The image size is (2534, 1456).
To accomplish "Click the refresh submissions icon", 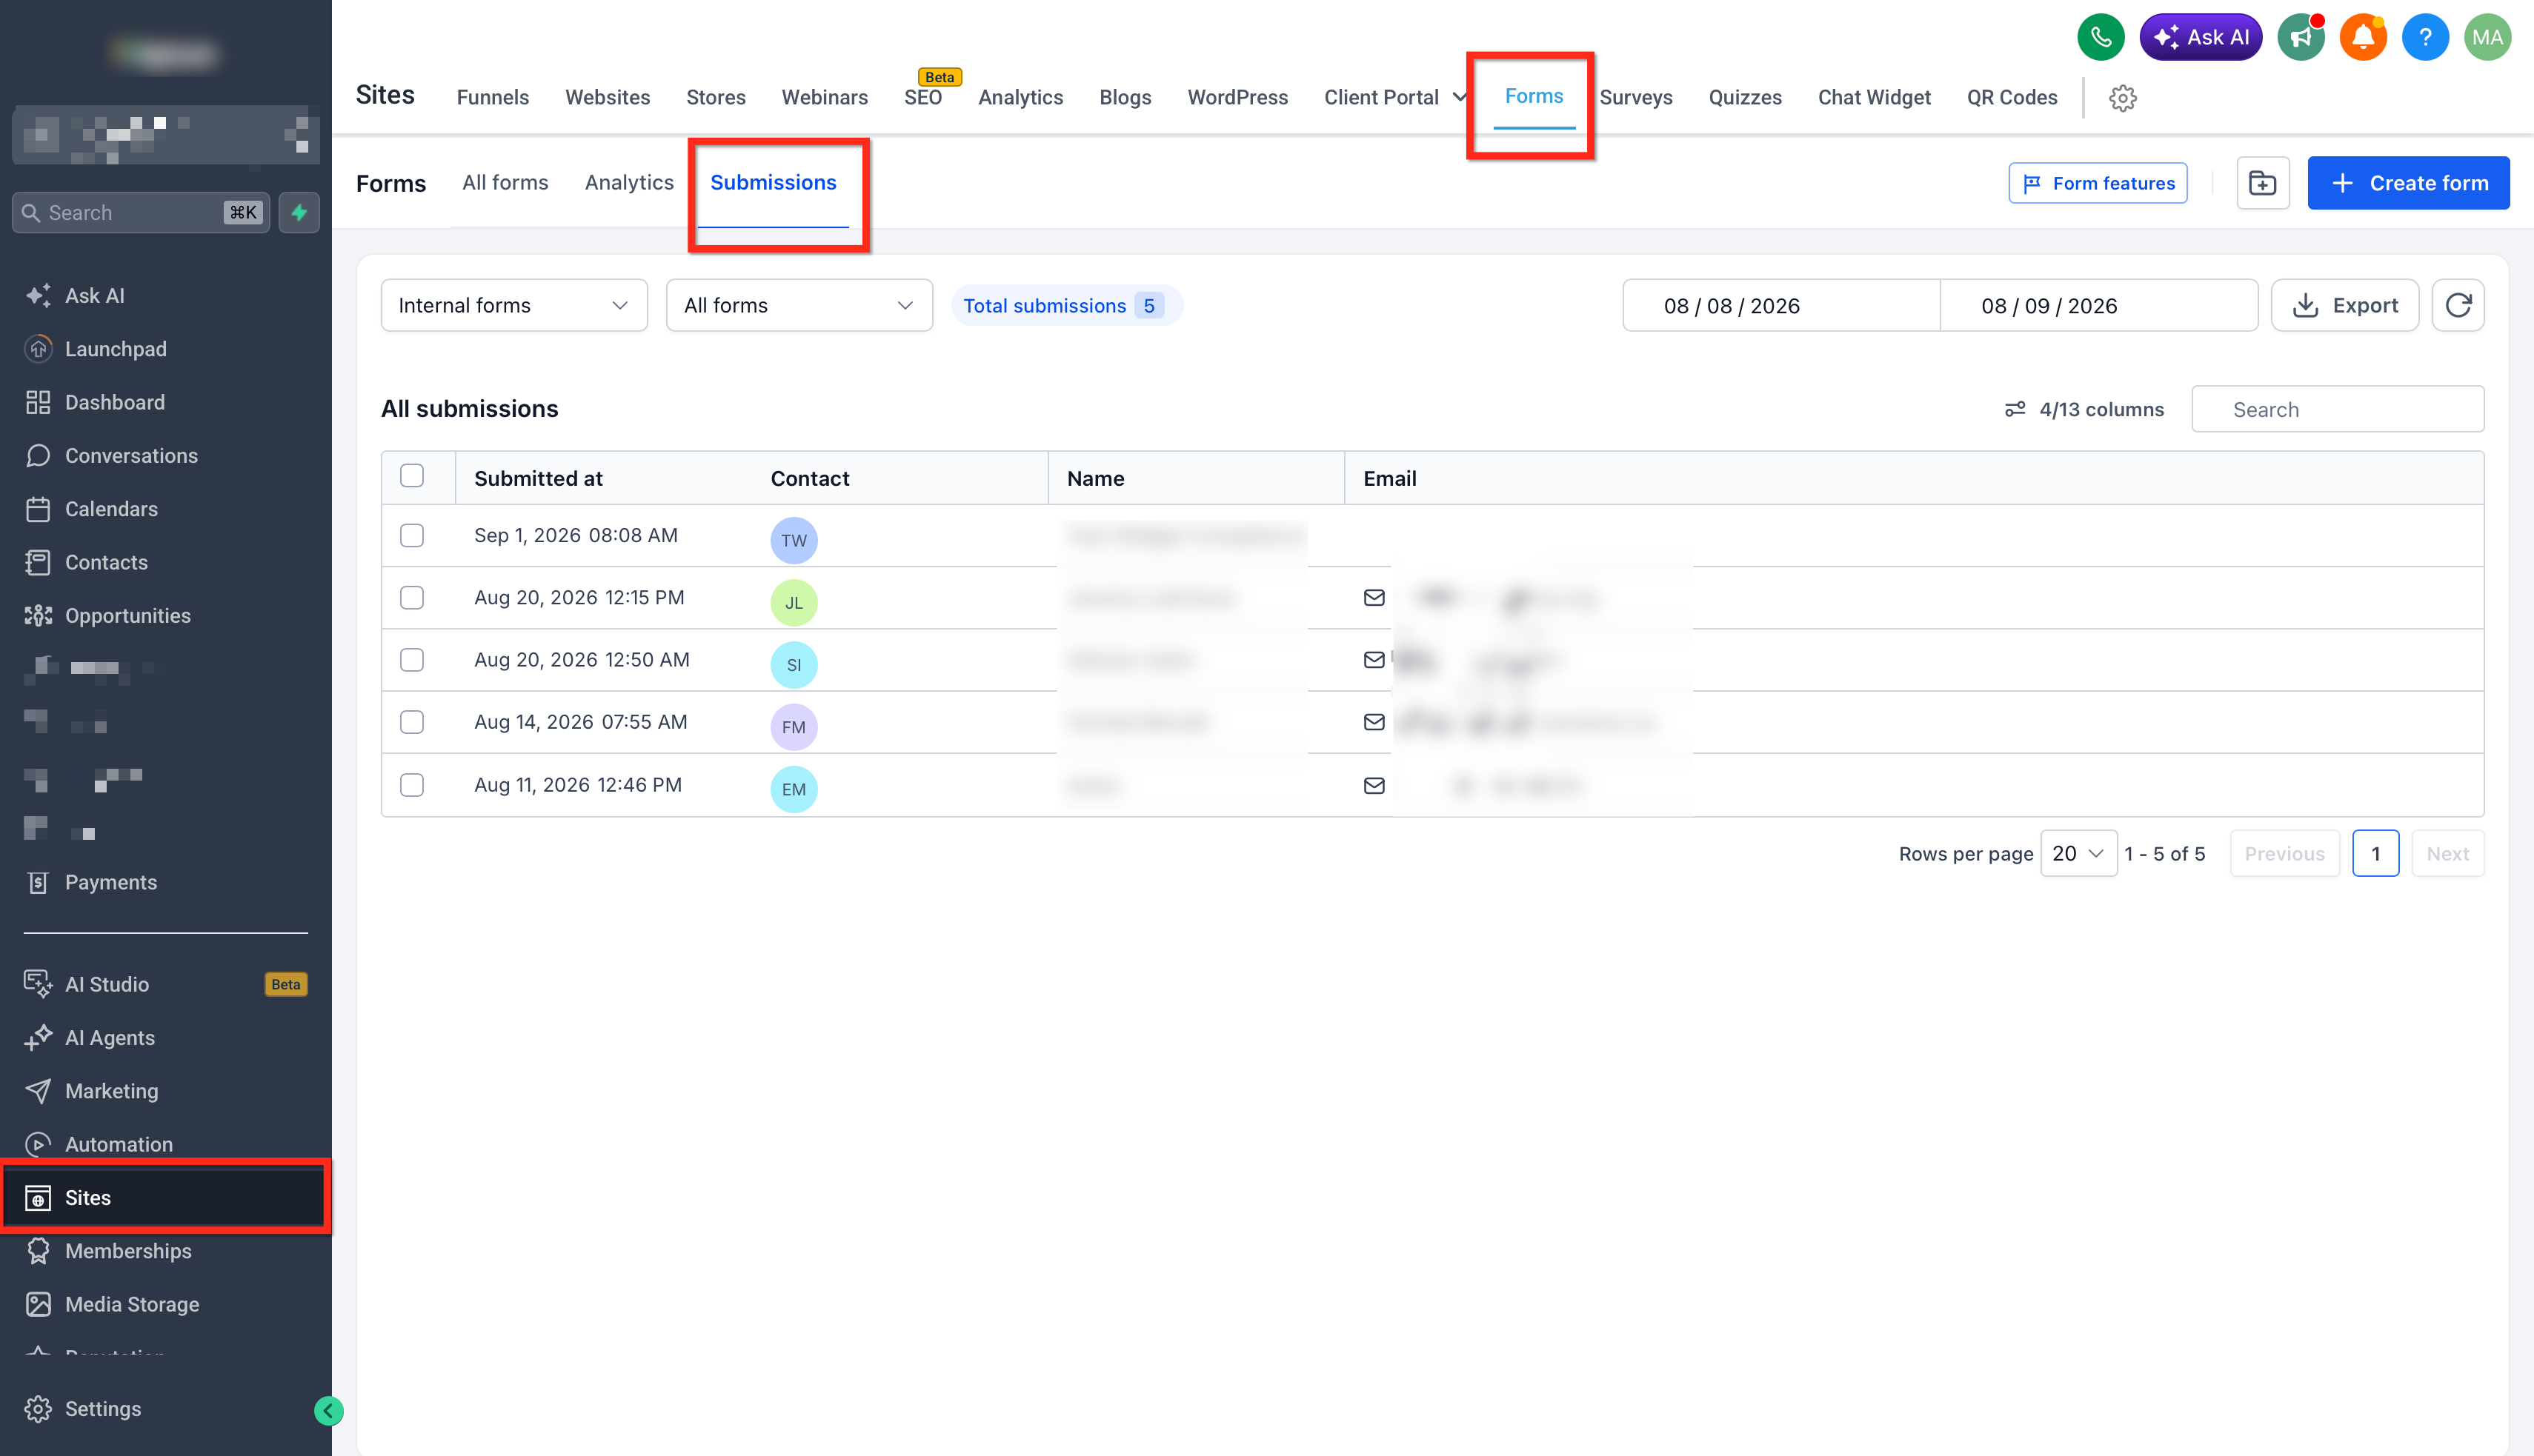I will click(x=2458, y=305).
